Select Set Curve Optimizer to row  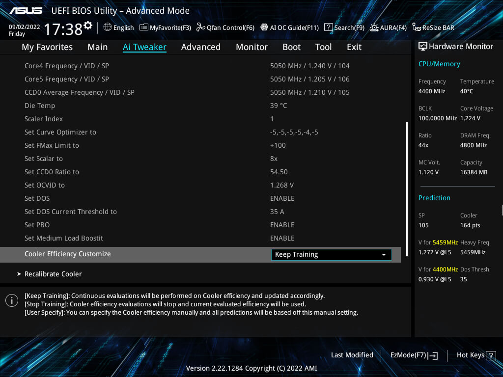[200, 132]
